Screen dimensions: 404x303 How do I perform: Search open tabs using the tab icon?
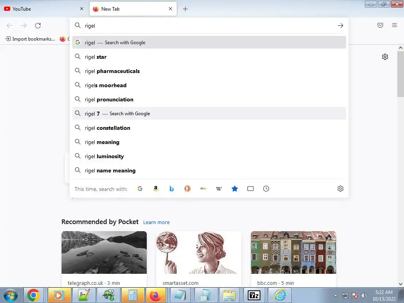point(251,189)
